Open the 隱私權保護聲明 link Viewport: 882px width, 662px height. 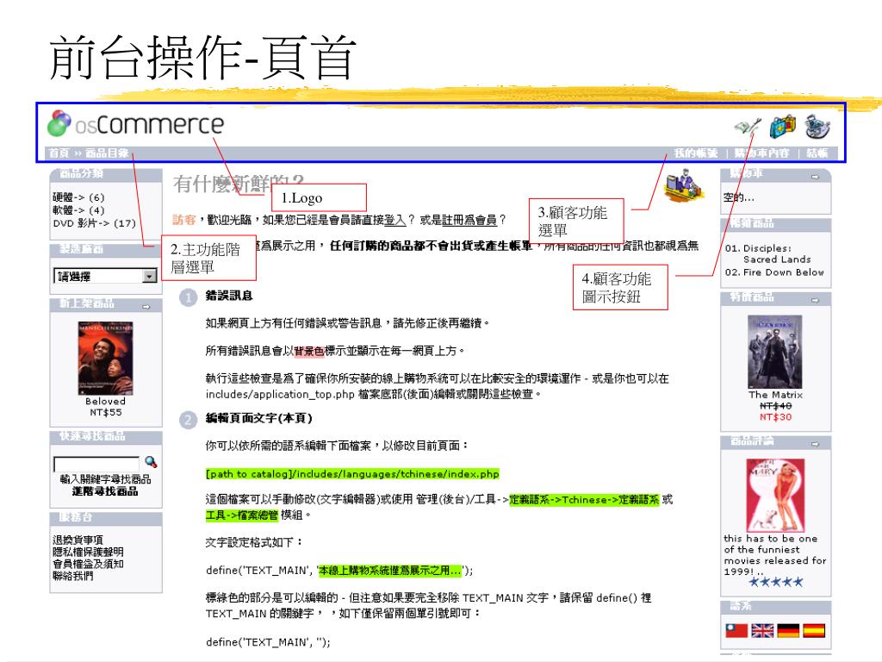point(88,552)
